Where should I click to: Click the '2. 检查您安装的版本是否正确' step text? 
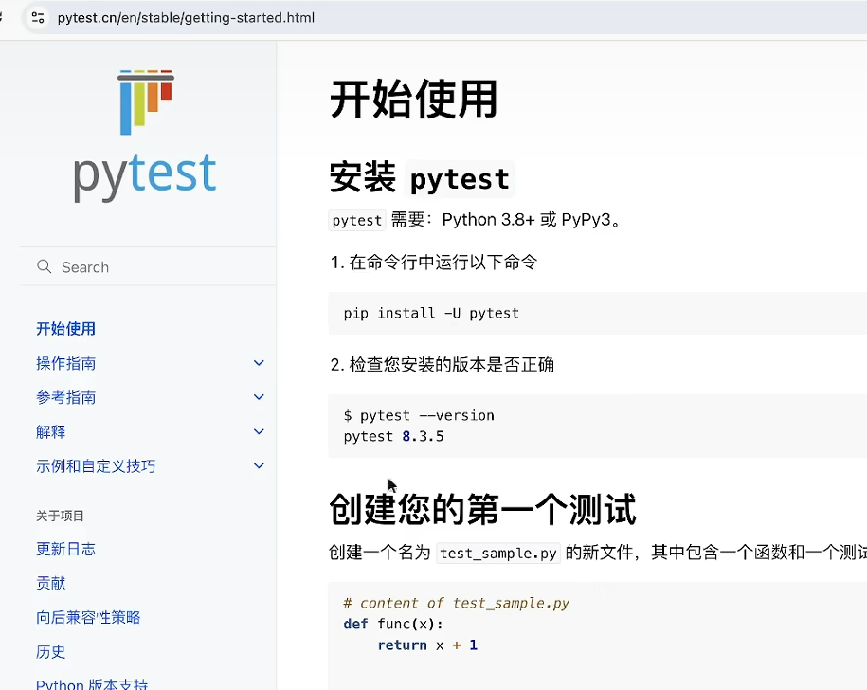tap(443, 365)
